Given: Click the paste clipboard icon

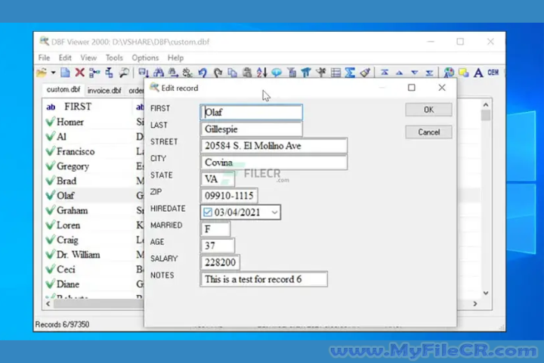Looking at the screenshot, I should click(x=247, y=73).
